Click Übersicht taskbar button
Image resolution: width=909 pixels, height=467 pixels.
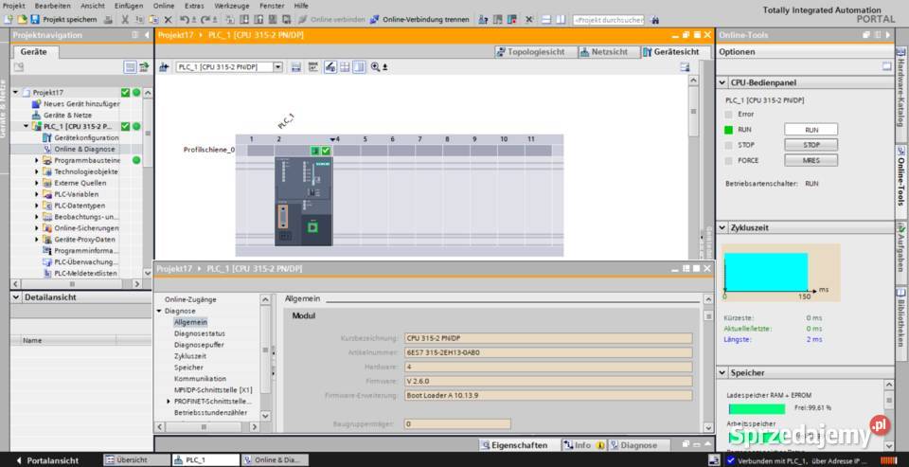point(136,460)
